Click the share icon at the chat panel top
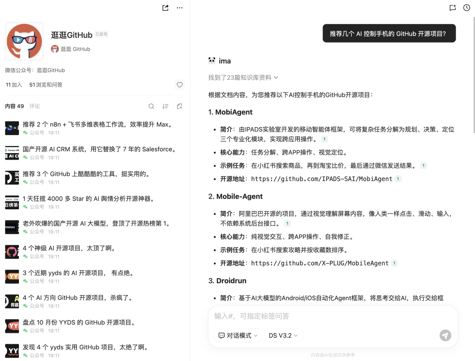This screenshot has height=361, width=475. (453, 7)
